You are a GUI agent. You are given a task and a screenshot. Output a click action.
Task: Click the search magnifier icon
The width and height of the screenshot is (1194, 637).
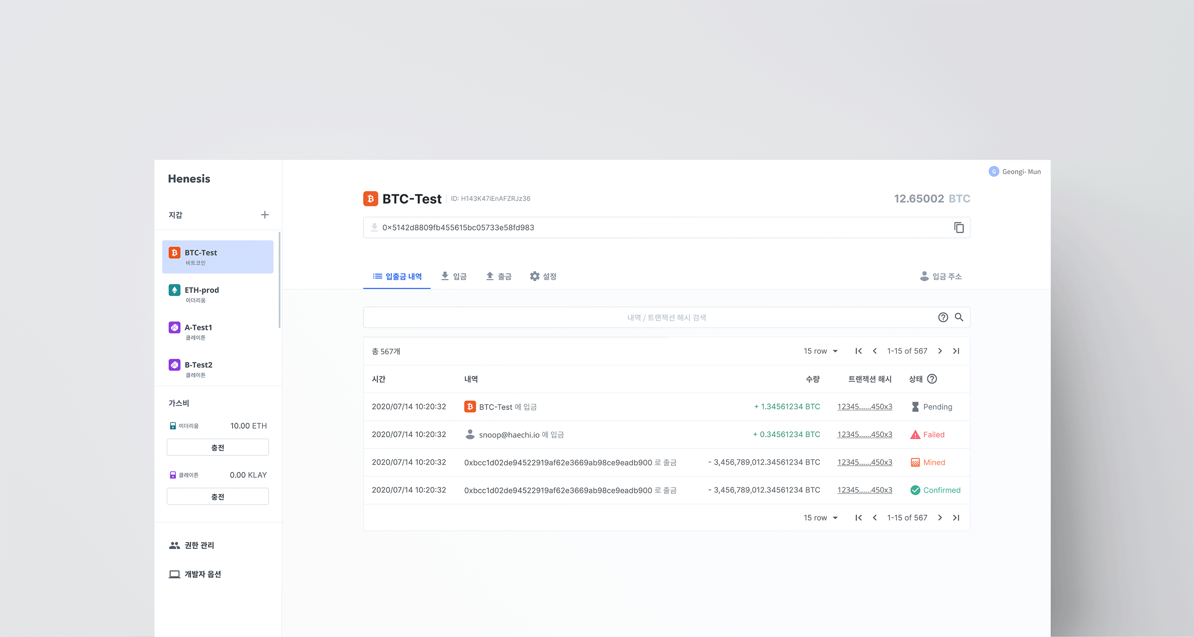point(959,317)
